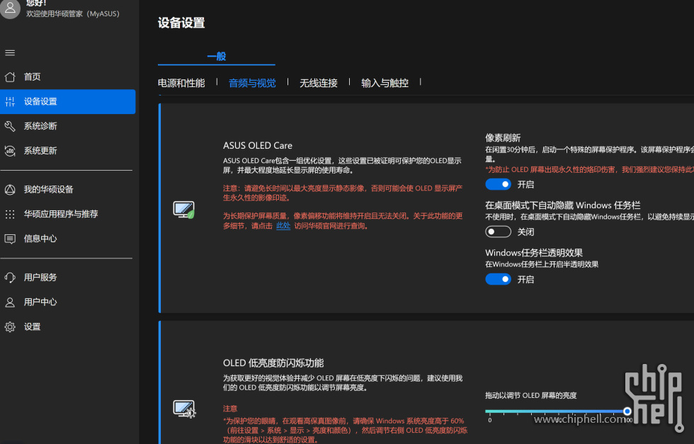Click the 设备设置 page title

click(181, 23)
